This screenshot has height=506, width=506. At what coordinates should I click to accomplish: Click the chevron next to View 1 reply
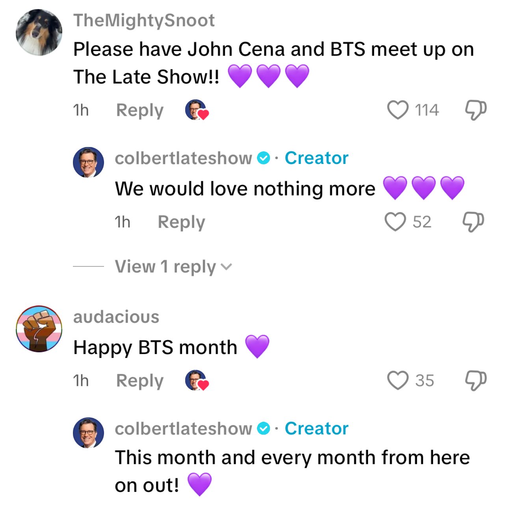pyautogui.click(x=226, y=267)
